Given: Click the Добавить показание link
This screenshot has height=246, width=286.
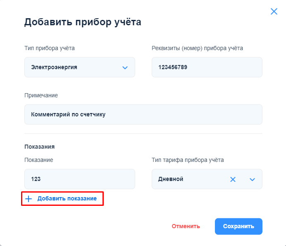Looking at the screenshot, I should pos(67,199).
